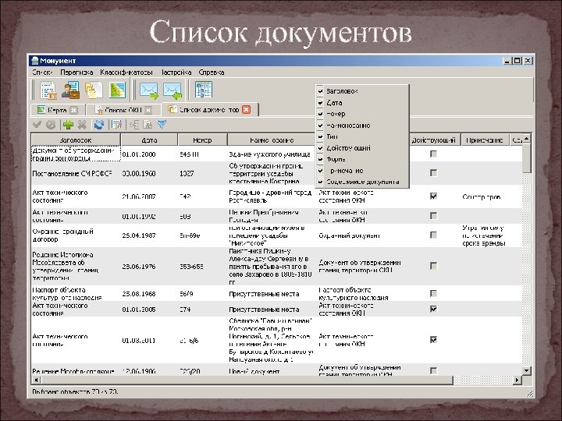Close the Список ОКН tab
Screen dimensions: 562x421
pyautogui.click(x=148, y=110)
